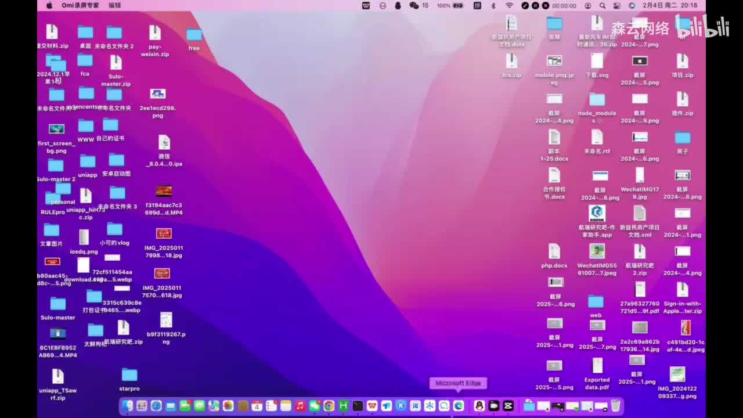The height and width of the screenshot is (418, 743).
Task: Open CapCut app in the Dock
Action: pos(508,406)
